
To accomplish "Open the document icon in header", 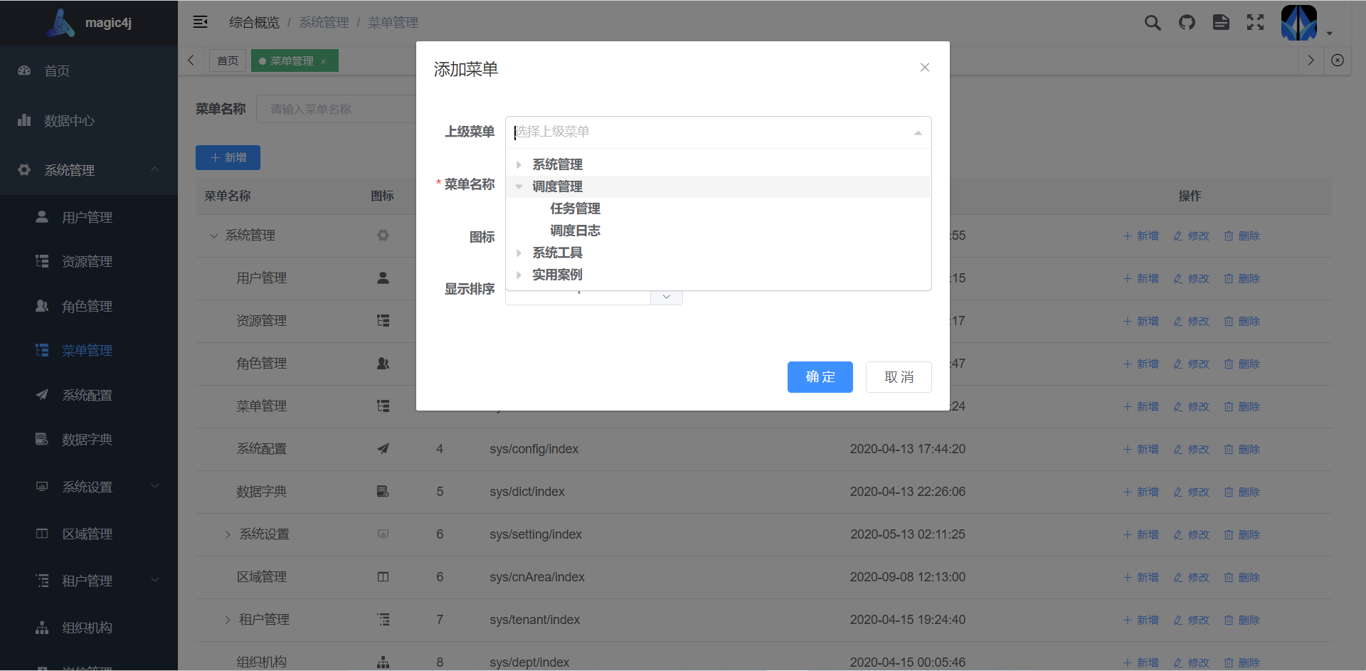I will point(1221,23).
